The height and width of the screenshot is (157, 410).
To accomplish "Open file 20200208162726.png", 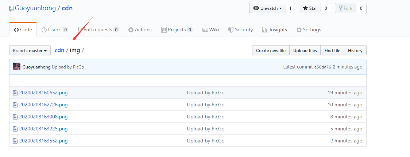I will (x=43, y=105).
